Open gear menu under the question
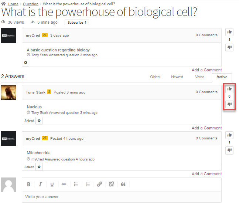 pos(26,63)
